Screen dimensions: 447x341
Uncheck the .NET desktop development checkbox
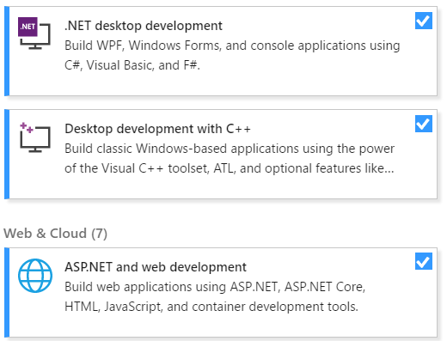(424, 21)
